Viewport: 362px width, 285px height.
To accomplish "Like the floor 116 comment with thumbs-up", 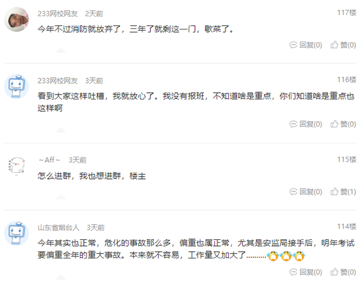I will click(334, 124).
